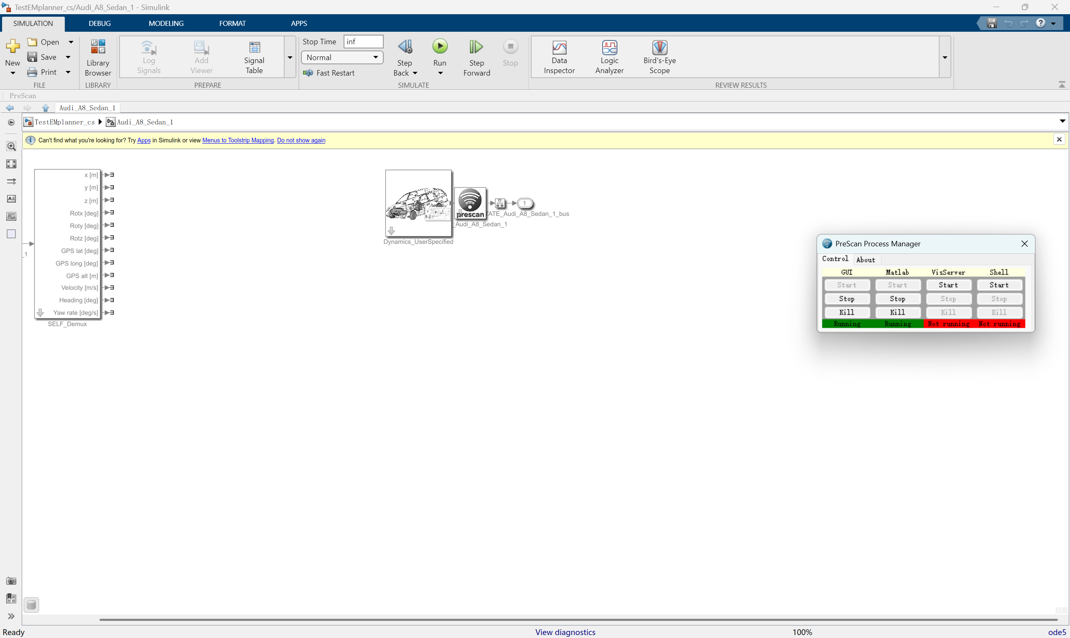Expand the Review Results gallery arrow
Viewport: 1070px width, 638px height.
click(945, 57)
